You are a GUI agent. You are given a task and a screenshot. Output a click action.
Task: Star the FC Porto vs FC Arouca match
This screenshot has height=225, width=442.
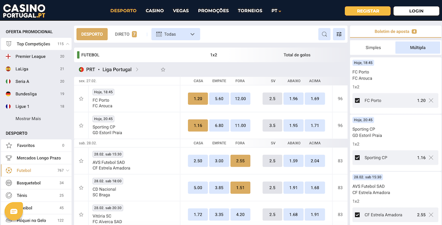click(81, 99)
